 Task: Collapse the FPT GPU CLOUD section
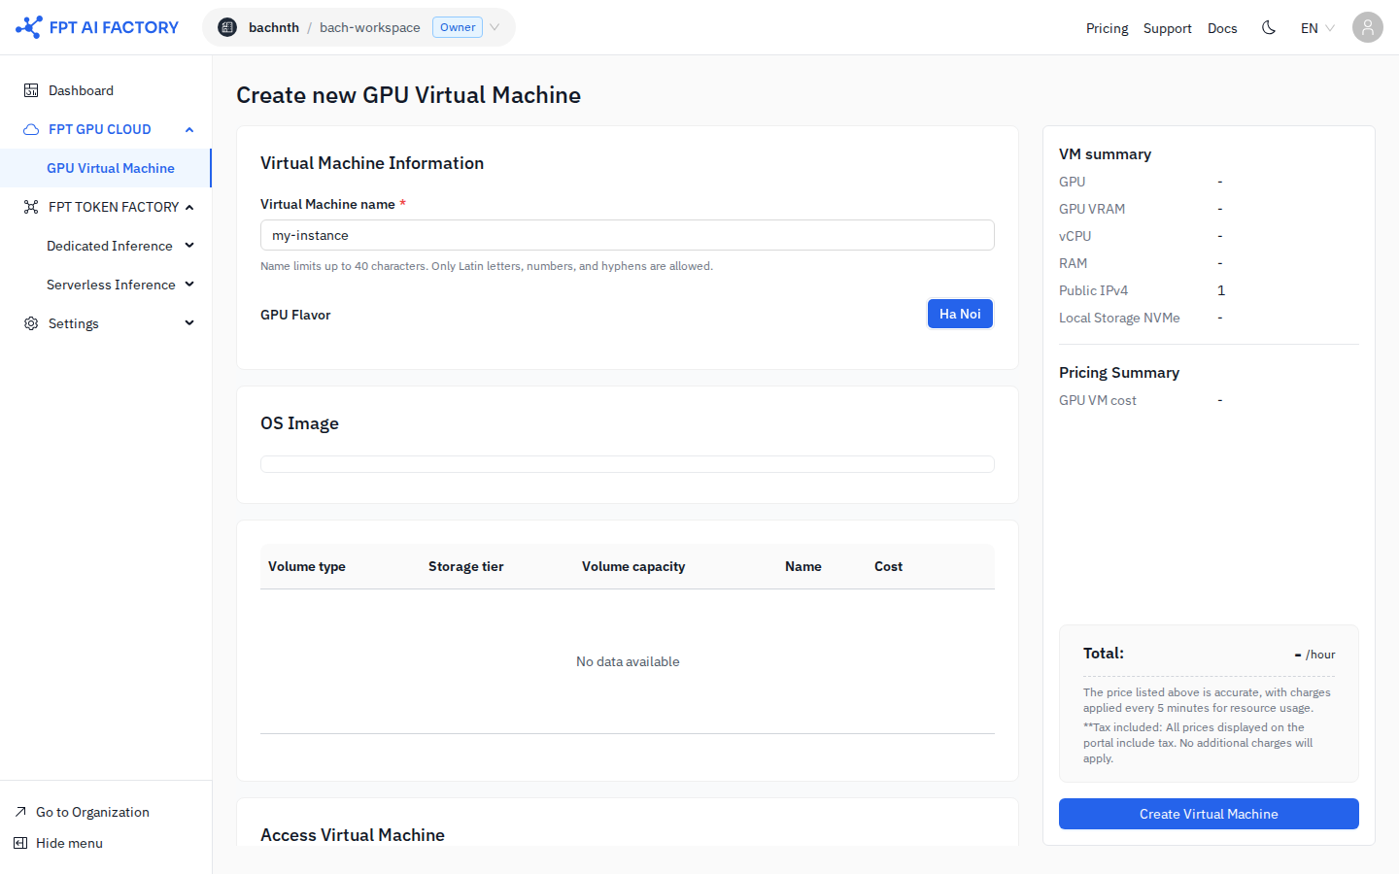189,129
